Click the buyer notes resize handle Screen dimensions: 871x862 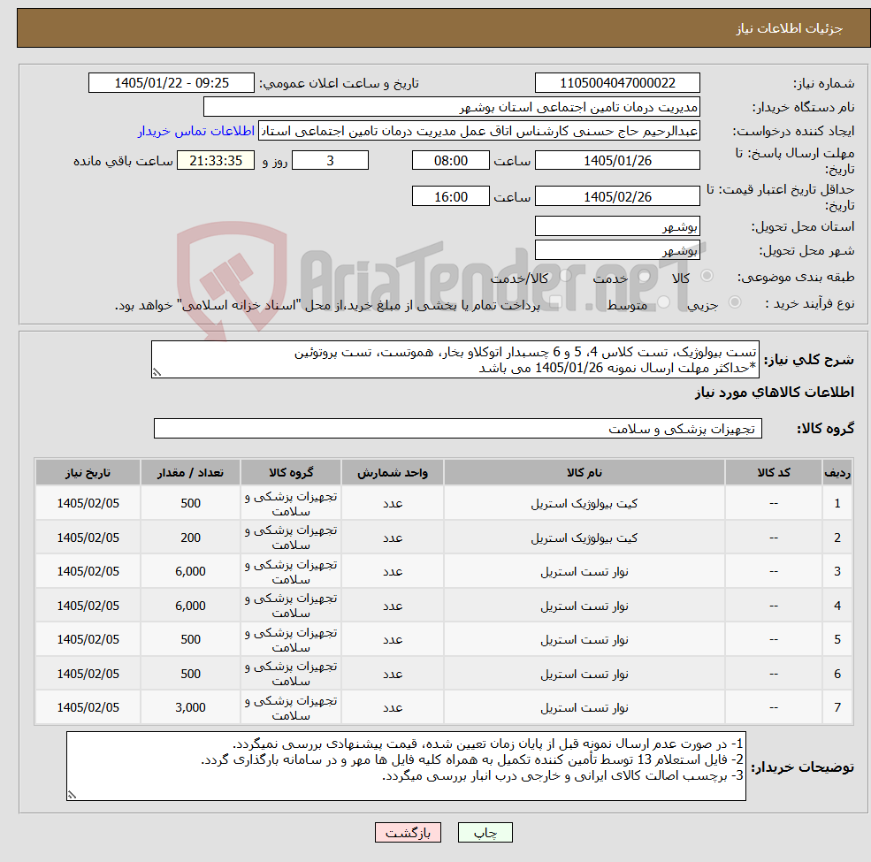[72, 795]
